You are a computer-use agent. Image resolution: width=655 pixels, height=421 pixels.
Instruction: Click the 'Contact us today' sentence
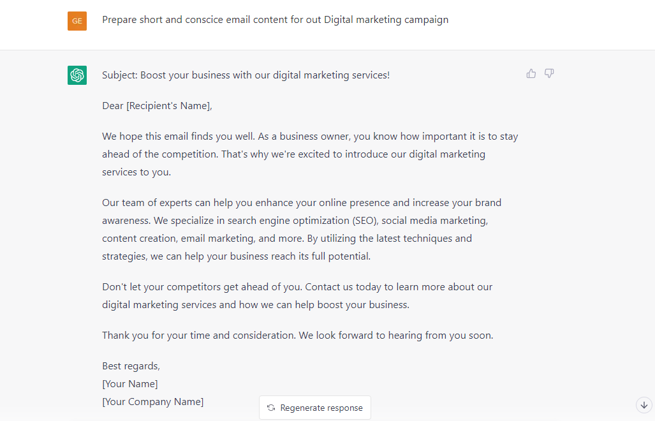[x=399, y=287]
